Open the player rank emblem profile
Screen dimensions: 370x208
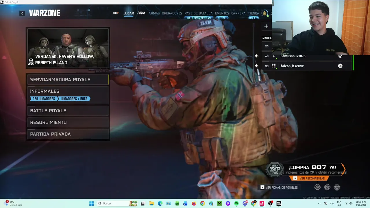264,13
